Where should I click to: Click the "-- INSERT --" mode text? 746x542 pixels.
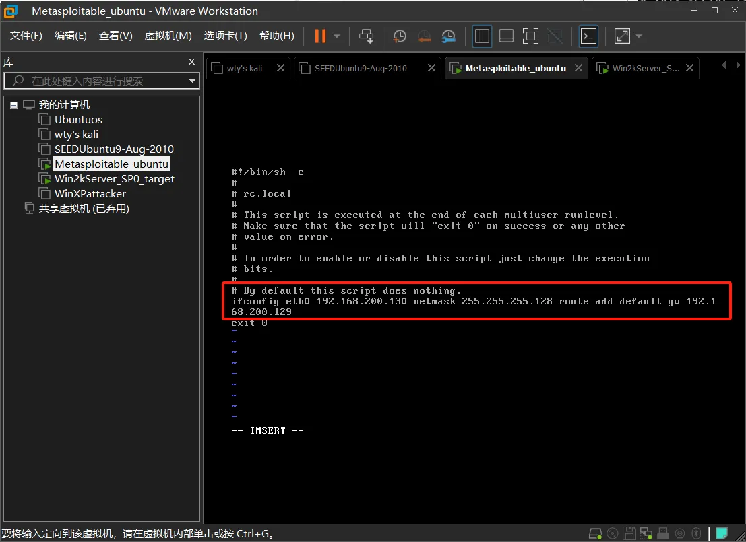268,430
